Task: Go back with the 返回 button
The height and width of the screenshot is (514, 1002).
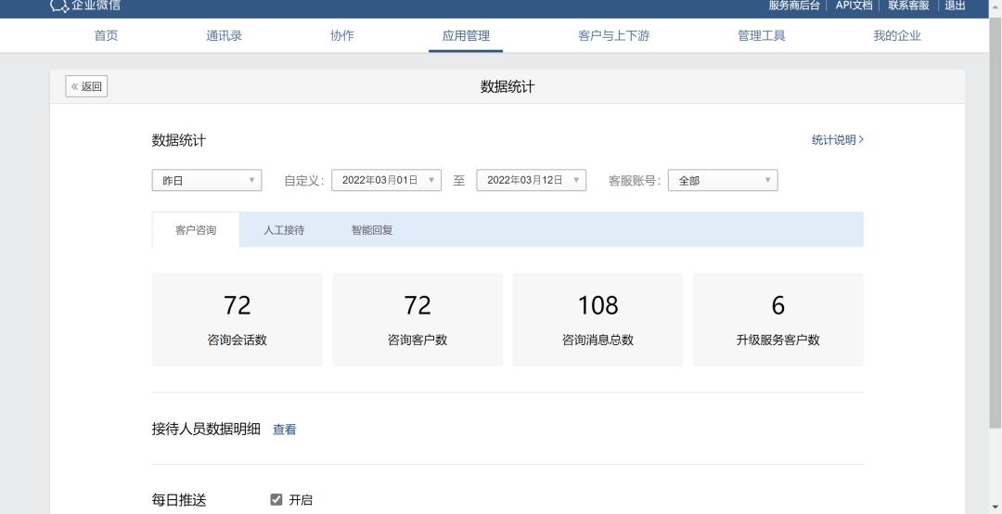Action: click(86, 86)
